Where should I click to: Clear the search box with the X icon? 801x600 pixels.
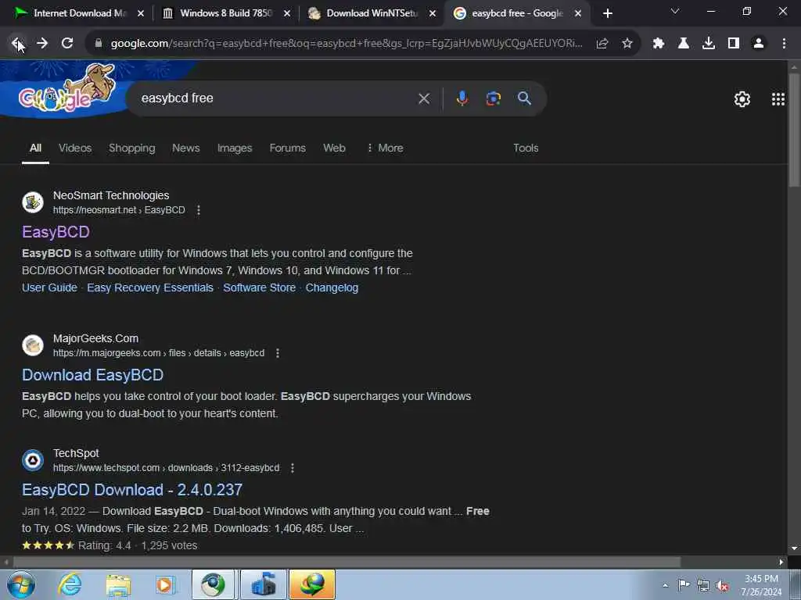(x=424, y=98)
